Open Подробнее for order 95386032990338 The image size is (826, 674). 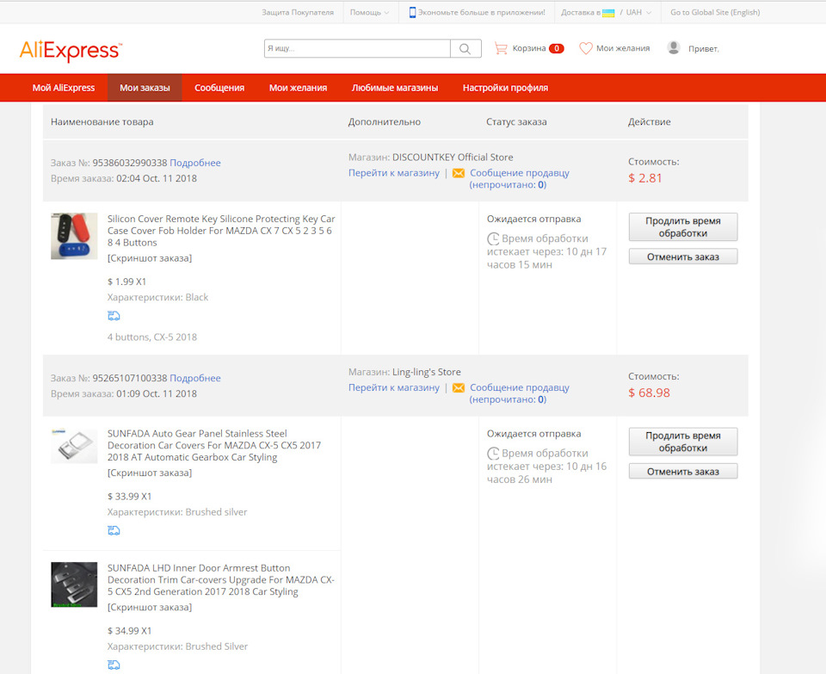(195, 163)
